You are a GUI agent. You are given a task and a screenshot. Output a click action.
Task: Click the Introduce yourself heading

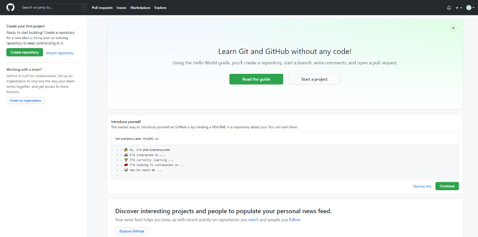(x=126, y=121)
